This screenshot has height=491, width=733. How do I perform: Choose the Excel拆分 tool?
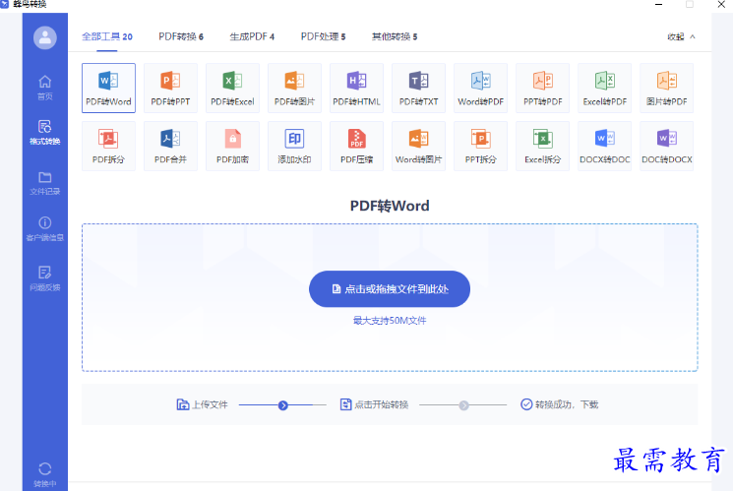point(543,146)
